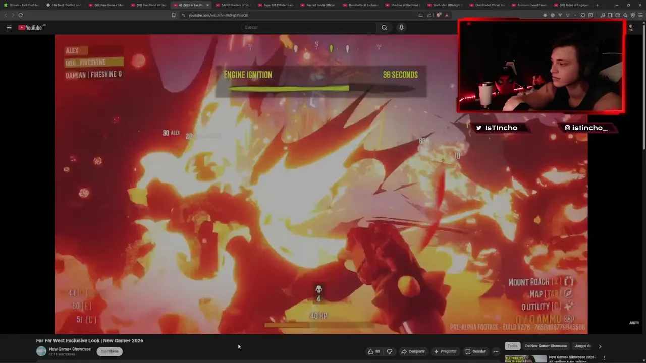Go to YouTube home via logo
This screenshot has height=363, width=646.
tap(31, 27)
